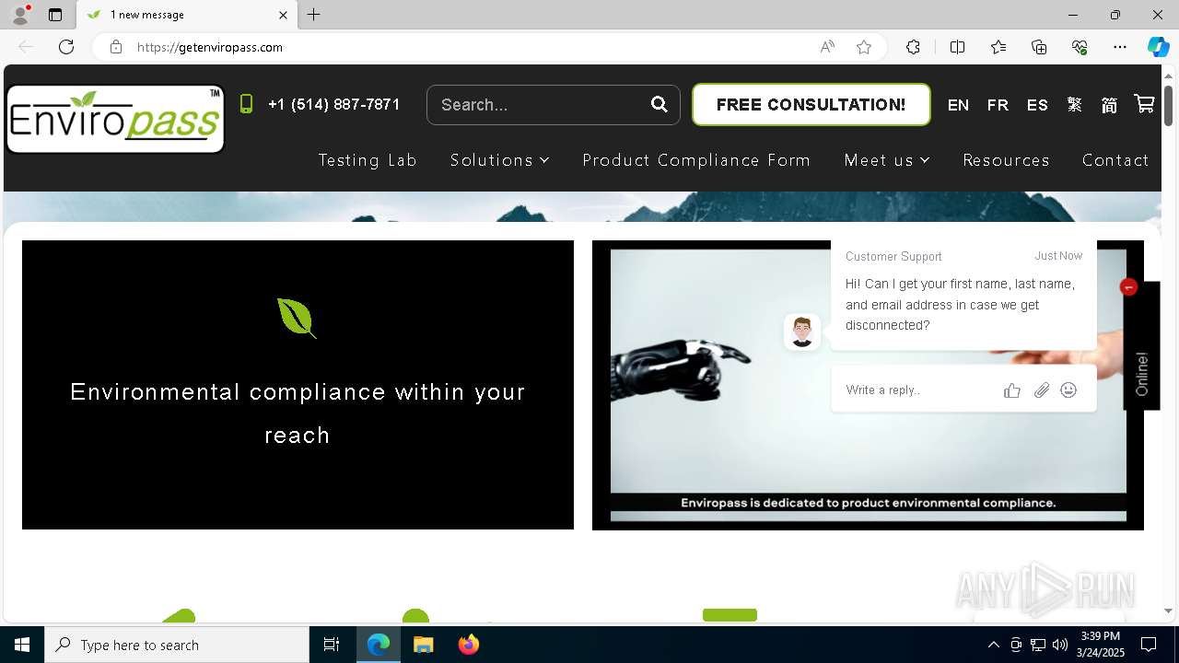This screenshot has height=663, width=1179.
Task: Click the Enviropass logo
Action: (x=115, y=119)
